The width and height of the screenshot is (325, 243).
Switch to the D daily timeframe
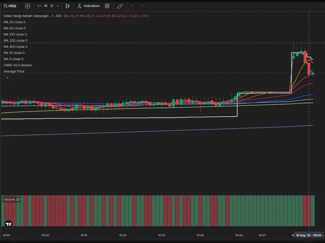tap(52, 6)
